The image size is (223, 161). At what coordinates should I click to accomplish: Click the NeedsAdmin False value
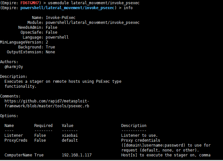click(x=52, y=27)
